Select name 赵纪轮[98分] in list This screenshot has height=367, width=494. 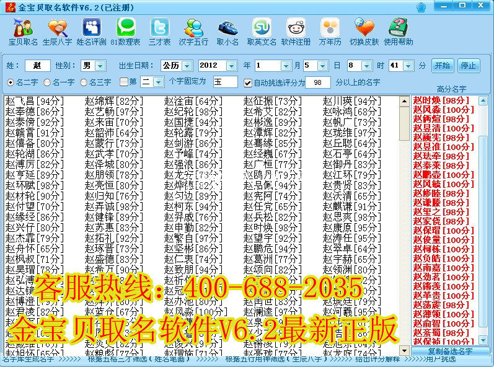click(x=193, y=112)
